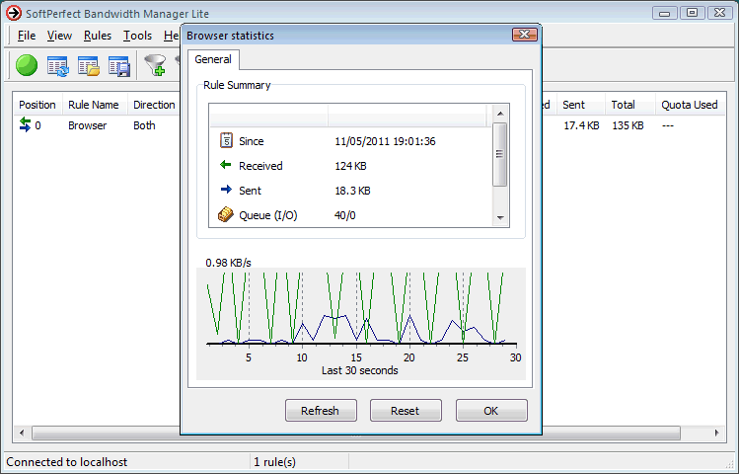This screenshot has width=739, height=474.
Task: Click the open rules folder toolbar icon
Action: pyautogui.click(x=89, y=66)
